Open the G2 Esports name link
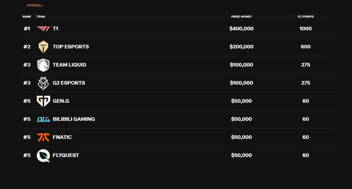Screen dimensions: 352x189 69,83
